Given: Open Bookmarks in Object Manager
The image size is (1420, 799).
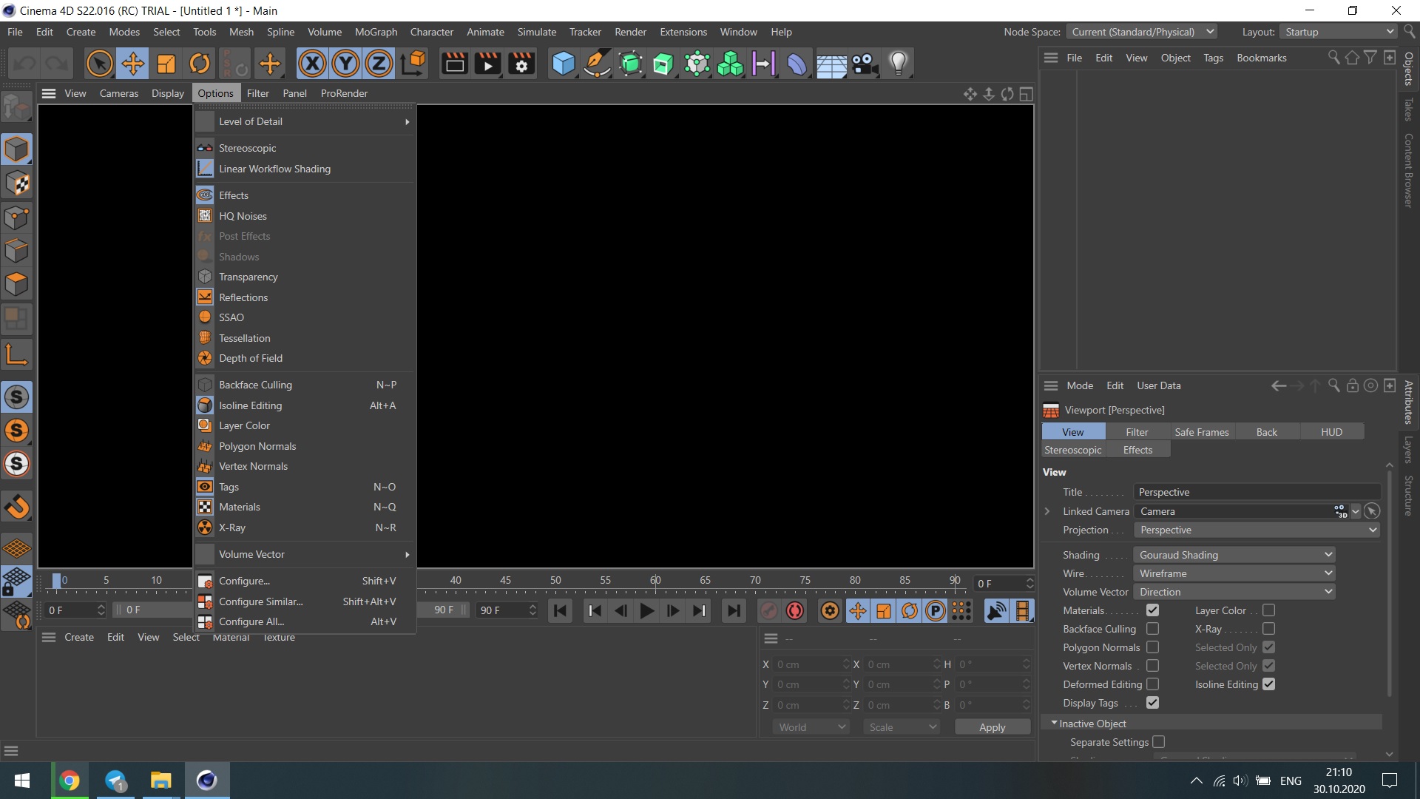Looking at the screenshot, I should [1261, 58].
